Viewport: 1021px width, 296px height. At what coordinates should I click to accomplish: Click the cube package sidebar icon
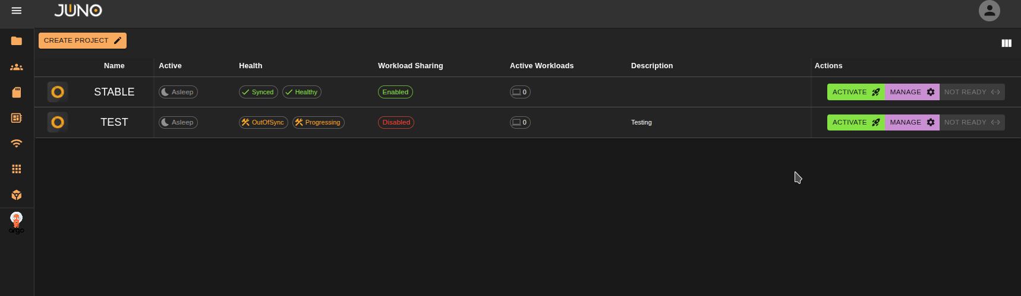(x=17, y=195)
